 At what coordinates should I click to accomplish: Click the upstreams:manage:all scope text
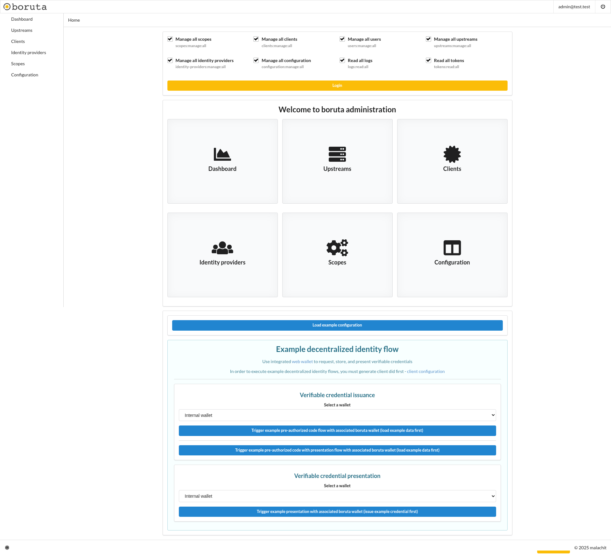click(452, 46)
